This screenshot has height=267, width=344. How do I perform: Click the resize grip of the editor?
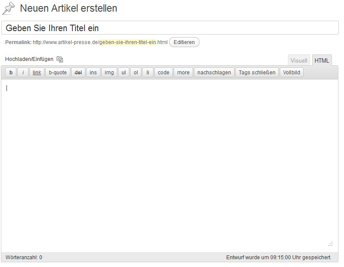[x=330, y=244]
